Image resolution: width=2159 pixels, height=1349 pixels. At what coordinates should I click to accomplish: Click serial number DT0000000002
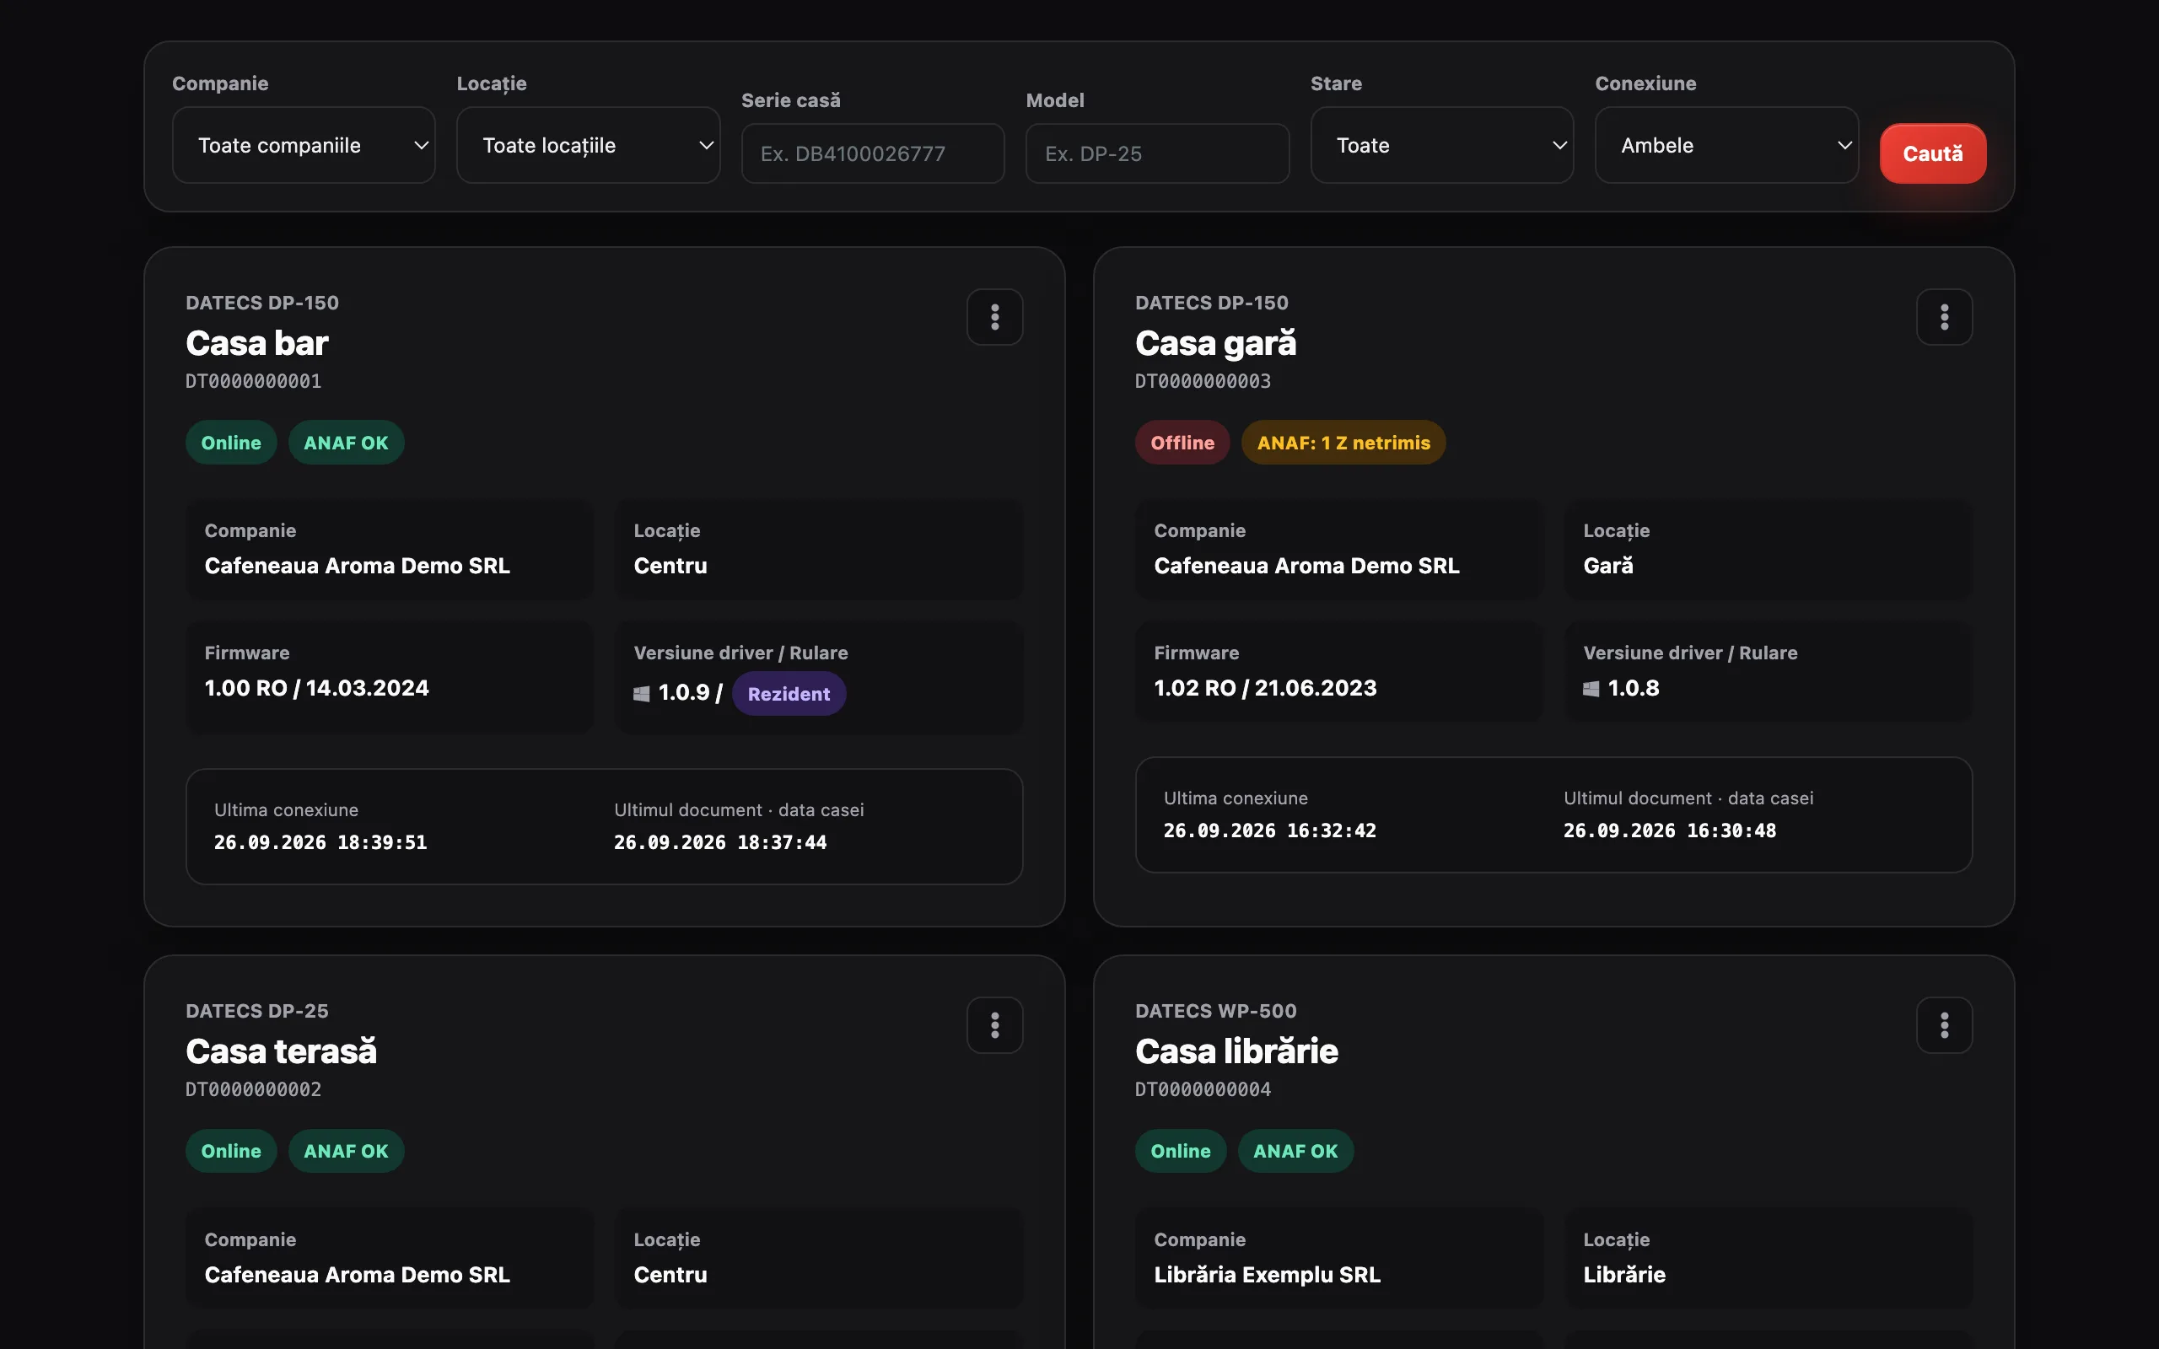coord(253,1089)
